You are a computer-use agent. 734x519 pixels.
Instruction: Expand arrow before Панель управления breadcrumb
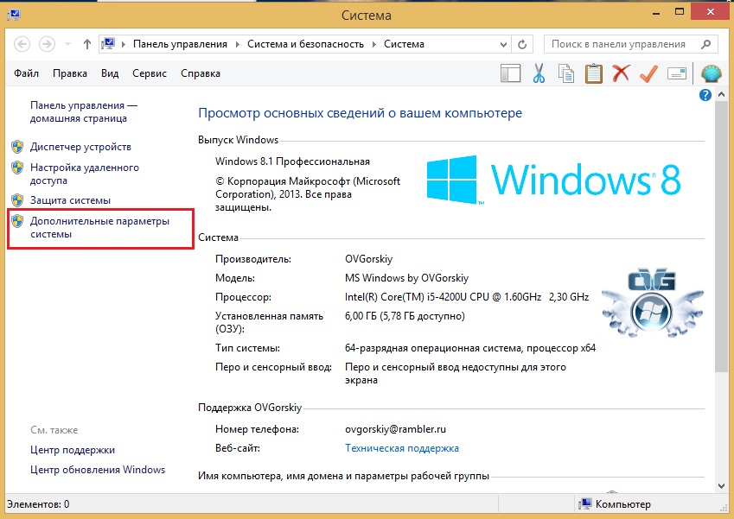click(x=124, y=44)
